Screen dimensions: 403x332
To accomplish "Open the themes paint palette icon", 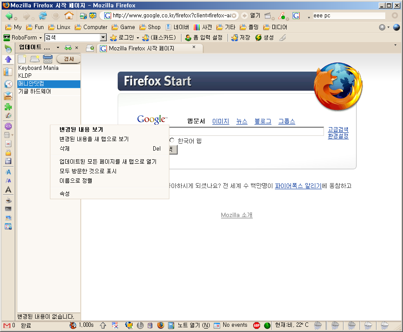I will coord(8,115).
